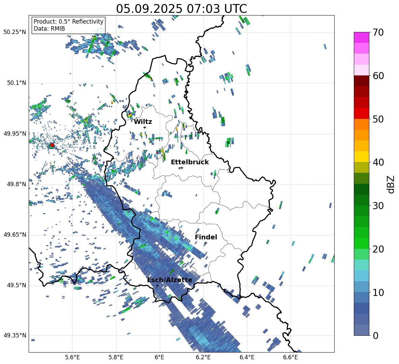Click the 50.1°N latitude label
The height and width of the screenshot is (364, 399).
[16, 83]
